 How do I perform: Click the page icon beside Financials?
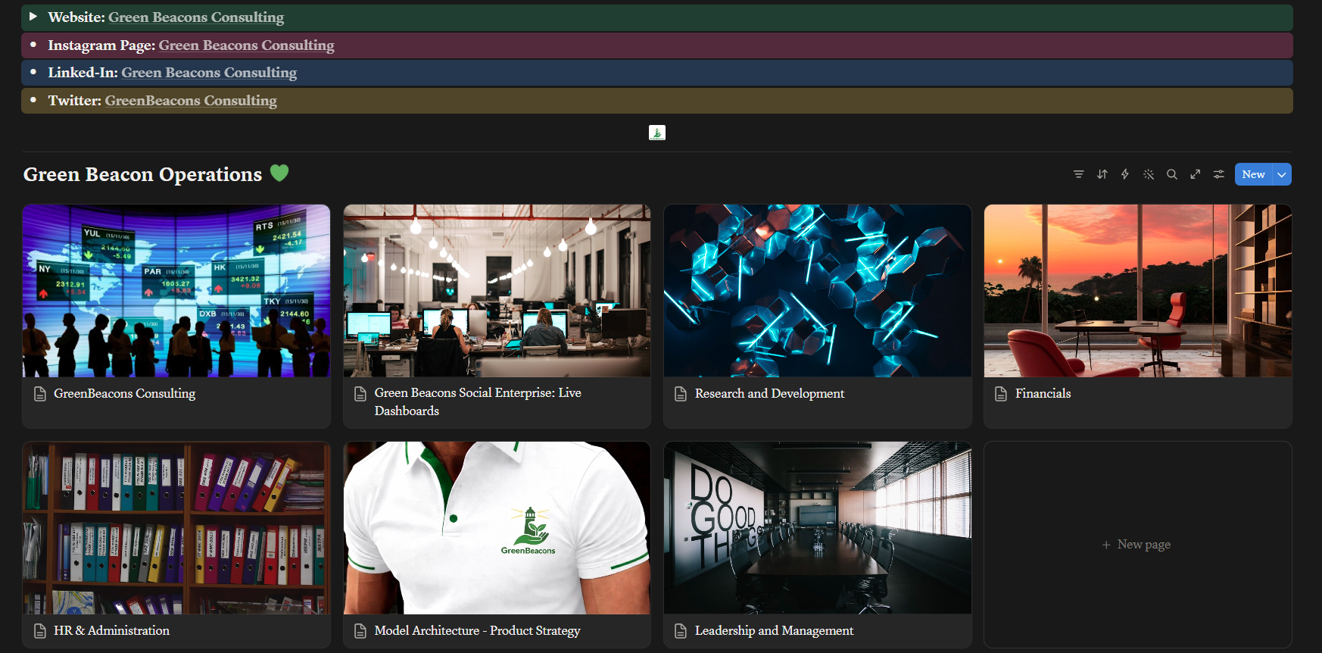pyautogui.click(x=1001, y=394)
